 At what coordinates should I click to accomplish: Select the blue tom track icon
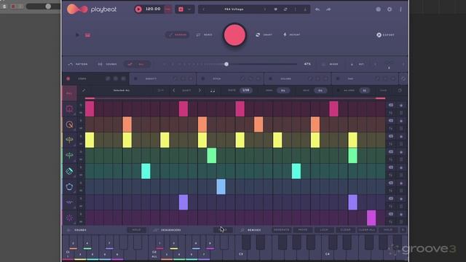click(70, 186)
